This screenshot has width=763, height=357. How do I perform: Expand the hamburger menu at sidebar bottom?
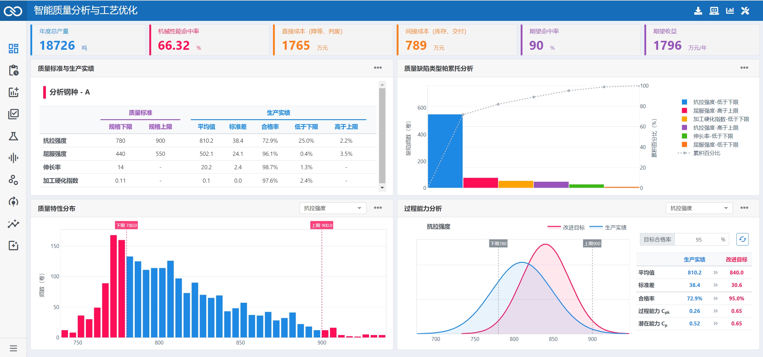(x=13, y=348)
